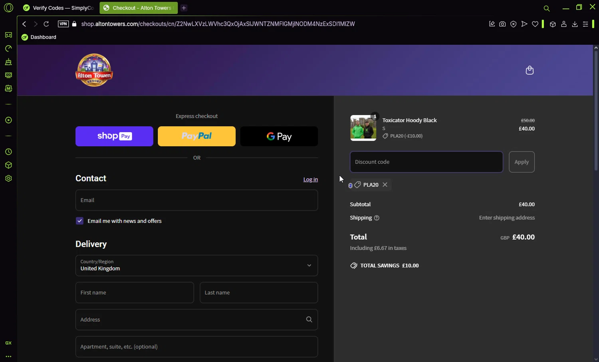
Task: Click the striped screen icon in sidebar
Action: point(8,75)
